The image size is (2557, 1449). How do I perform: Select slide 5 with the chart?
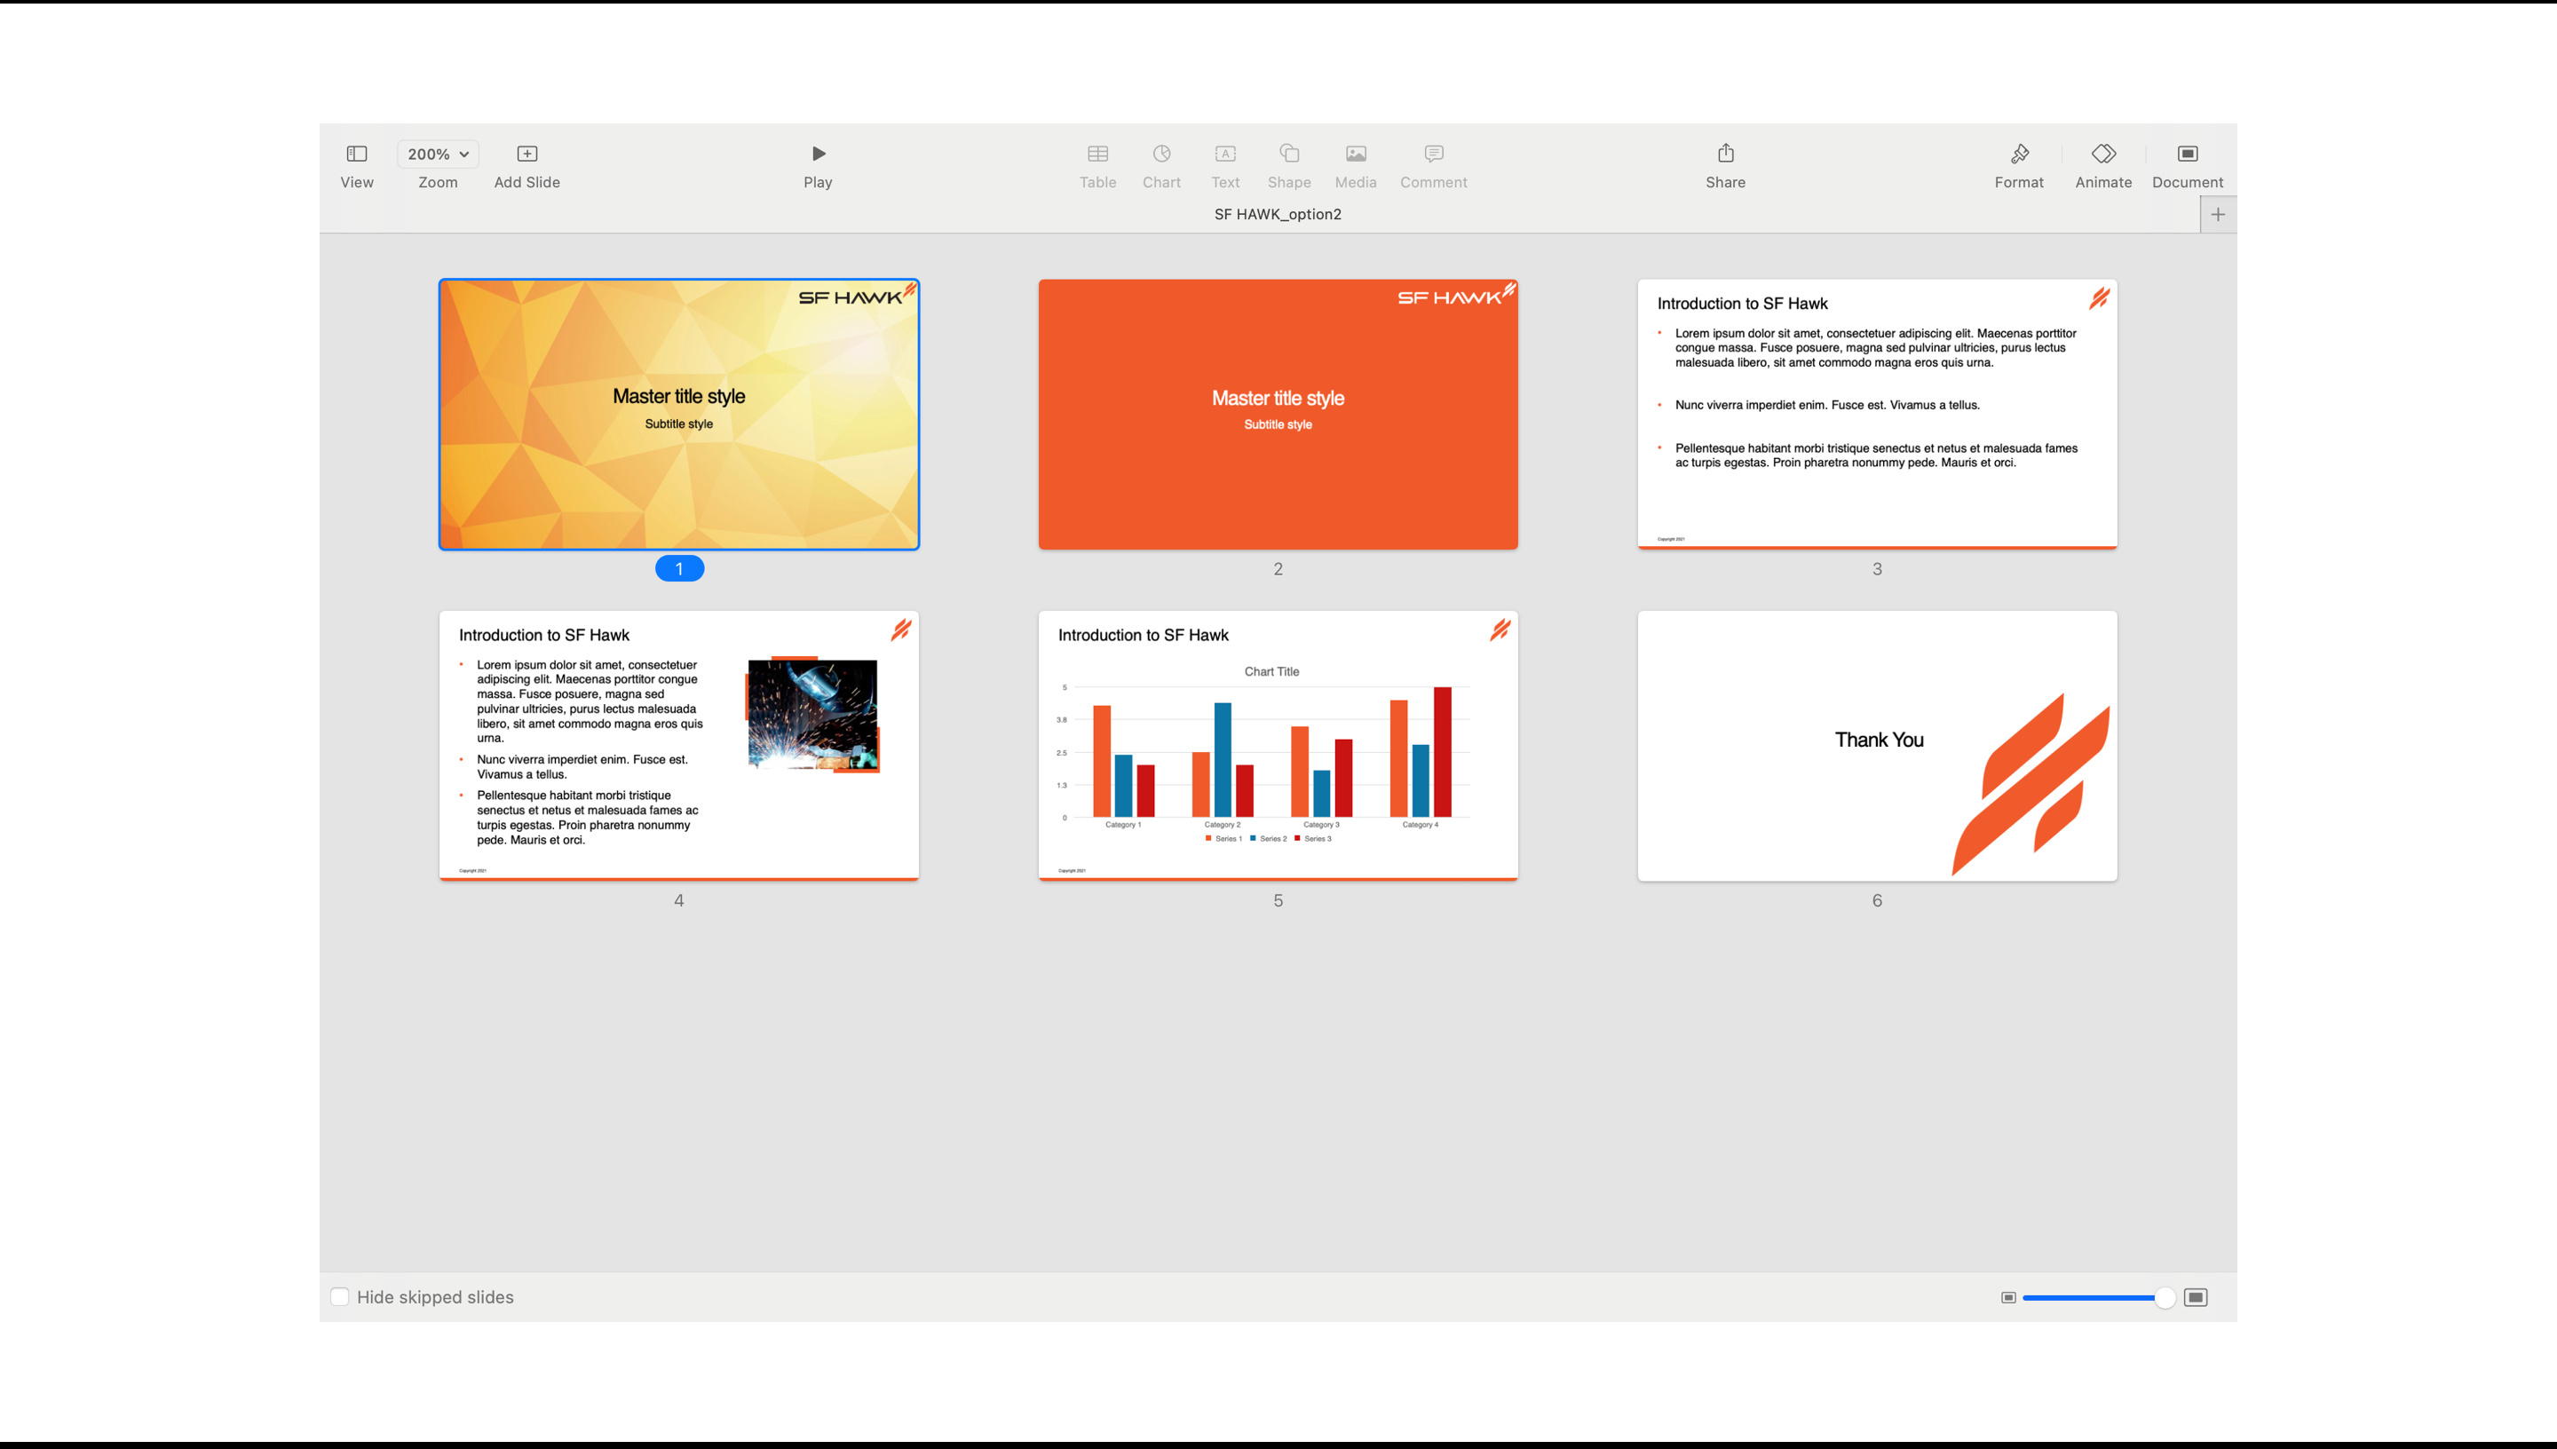click(1278, 744)
